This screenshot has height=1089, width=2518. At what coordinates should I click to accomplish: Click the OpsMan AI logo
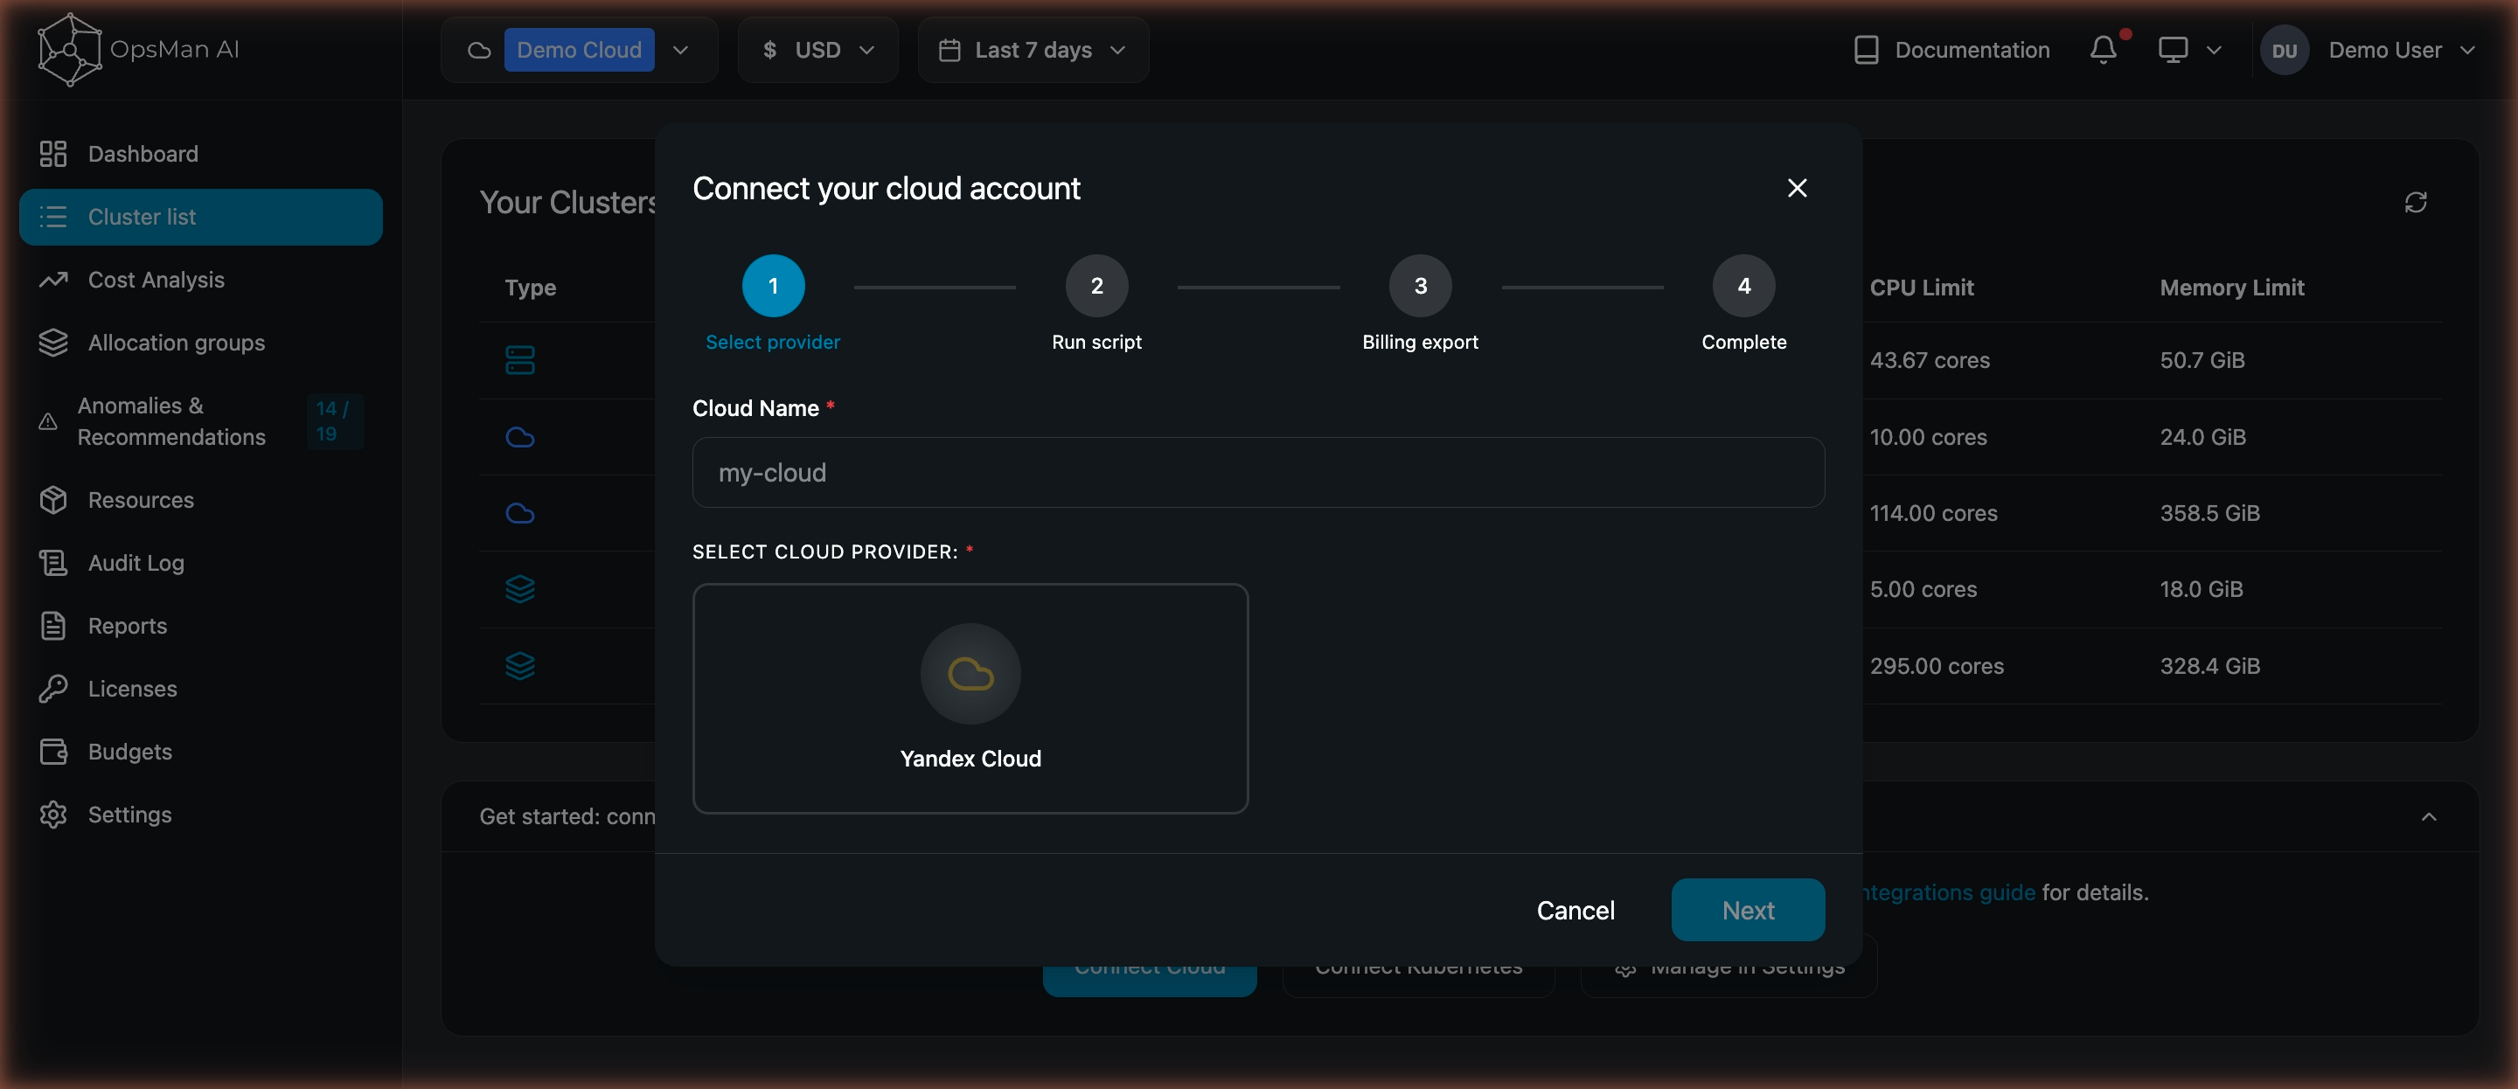click(138, 49)
